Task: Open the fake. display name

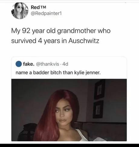Action: click(29, 64)
